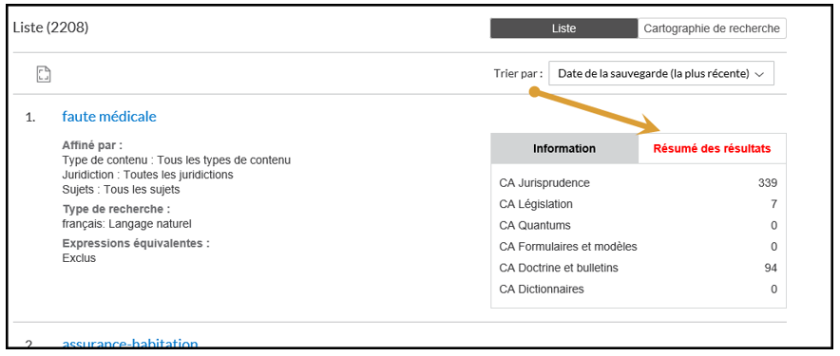Open the Trier par sort dropdown
The image size is (840, 356).
(x=661, y=74)
